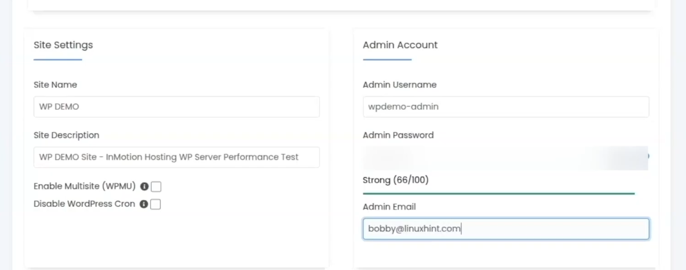686x270 pixels.
Task: Click the 'Site Settings' heading
Action: (63, 45)
